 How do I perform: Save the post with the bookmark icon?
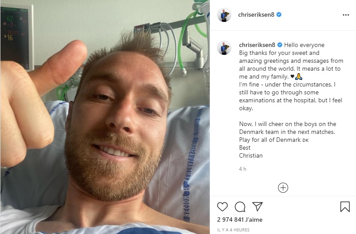(x=345, y=207)
